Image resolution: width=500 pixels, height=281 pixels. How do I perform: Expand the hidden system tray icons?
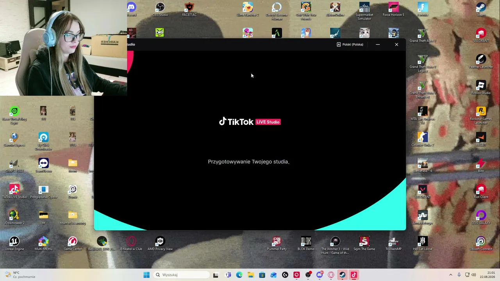(x=450, y=275)
